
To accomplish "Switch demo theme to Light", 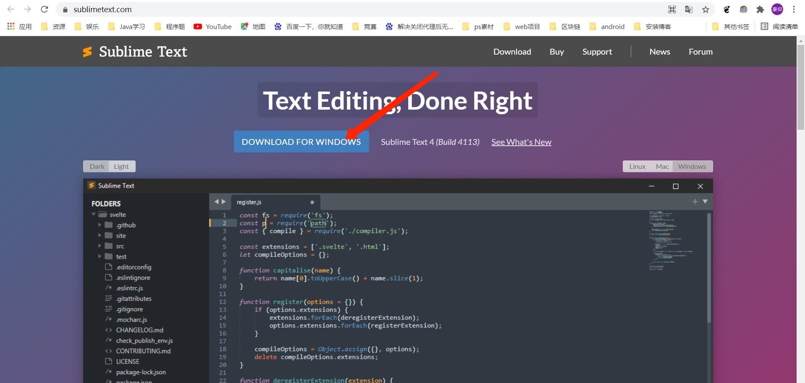I will [x=121, y=166].
